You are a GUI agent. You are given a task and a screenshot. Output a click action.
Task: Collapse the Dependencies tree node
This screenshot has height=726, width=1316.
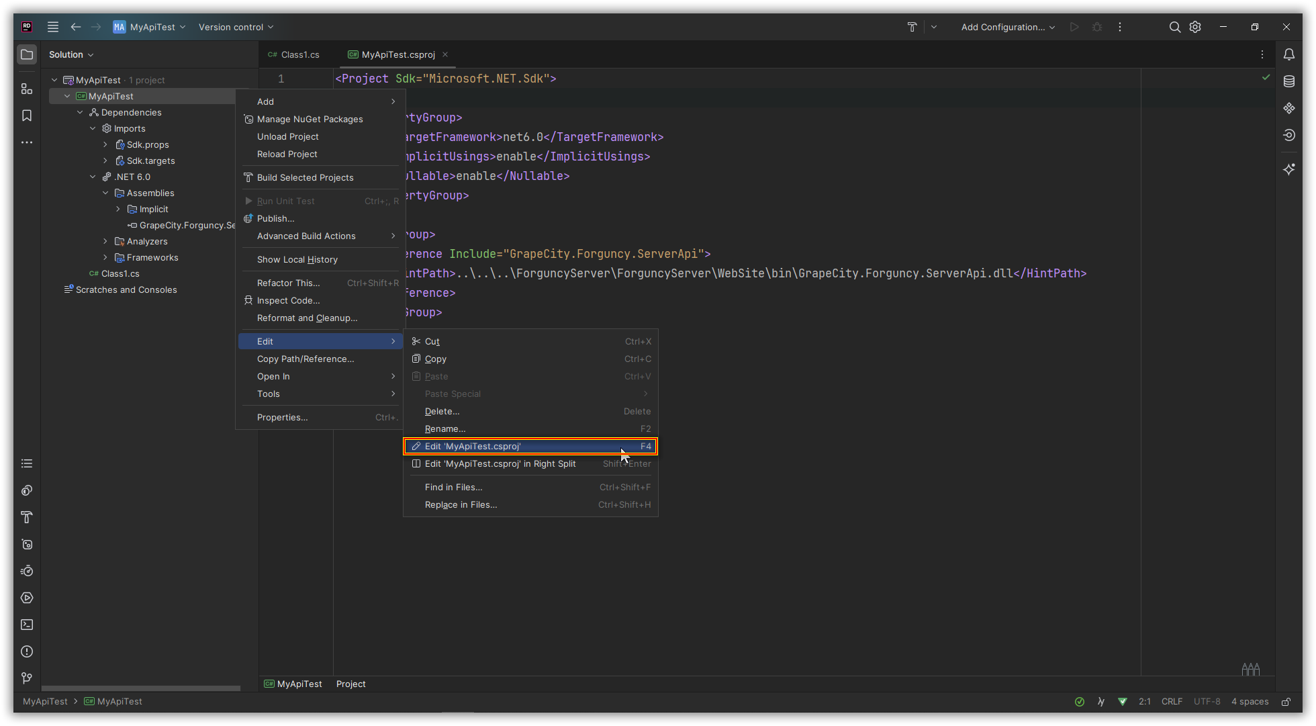click(x=80, y=112)
